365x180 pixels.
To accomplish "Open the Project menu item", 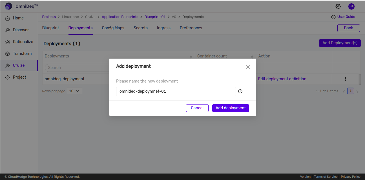I will pos(19,77).
